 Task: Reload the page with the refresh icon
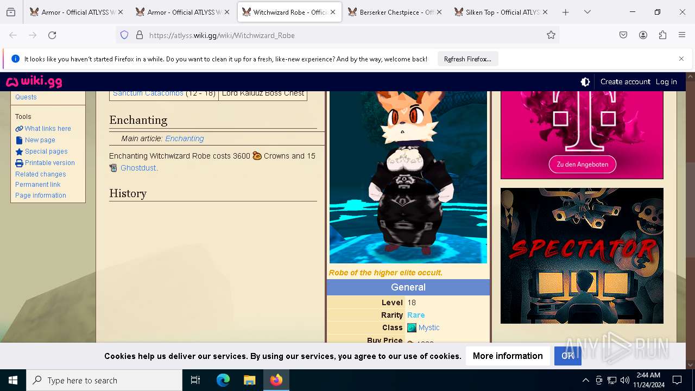(52, 35)
